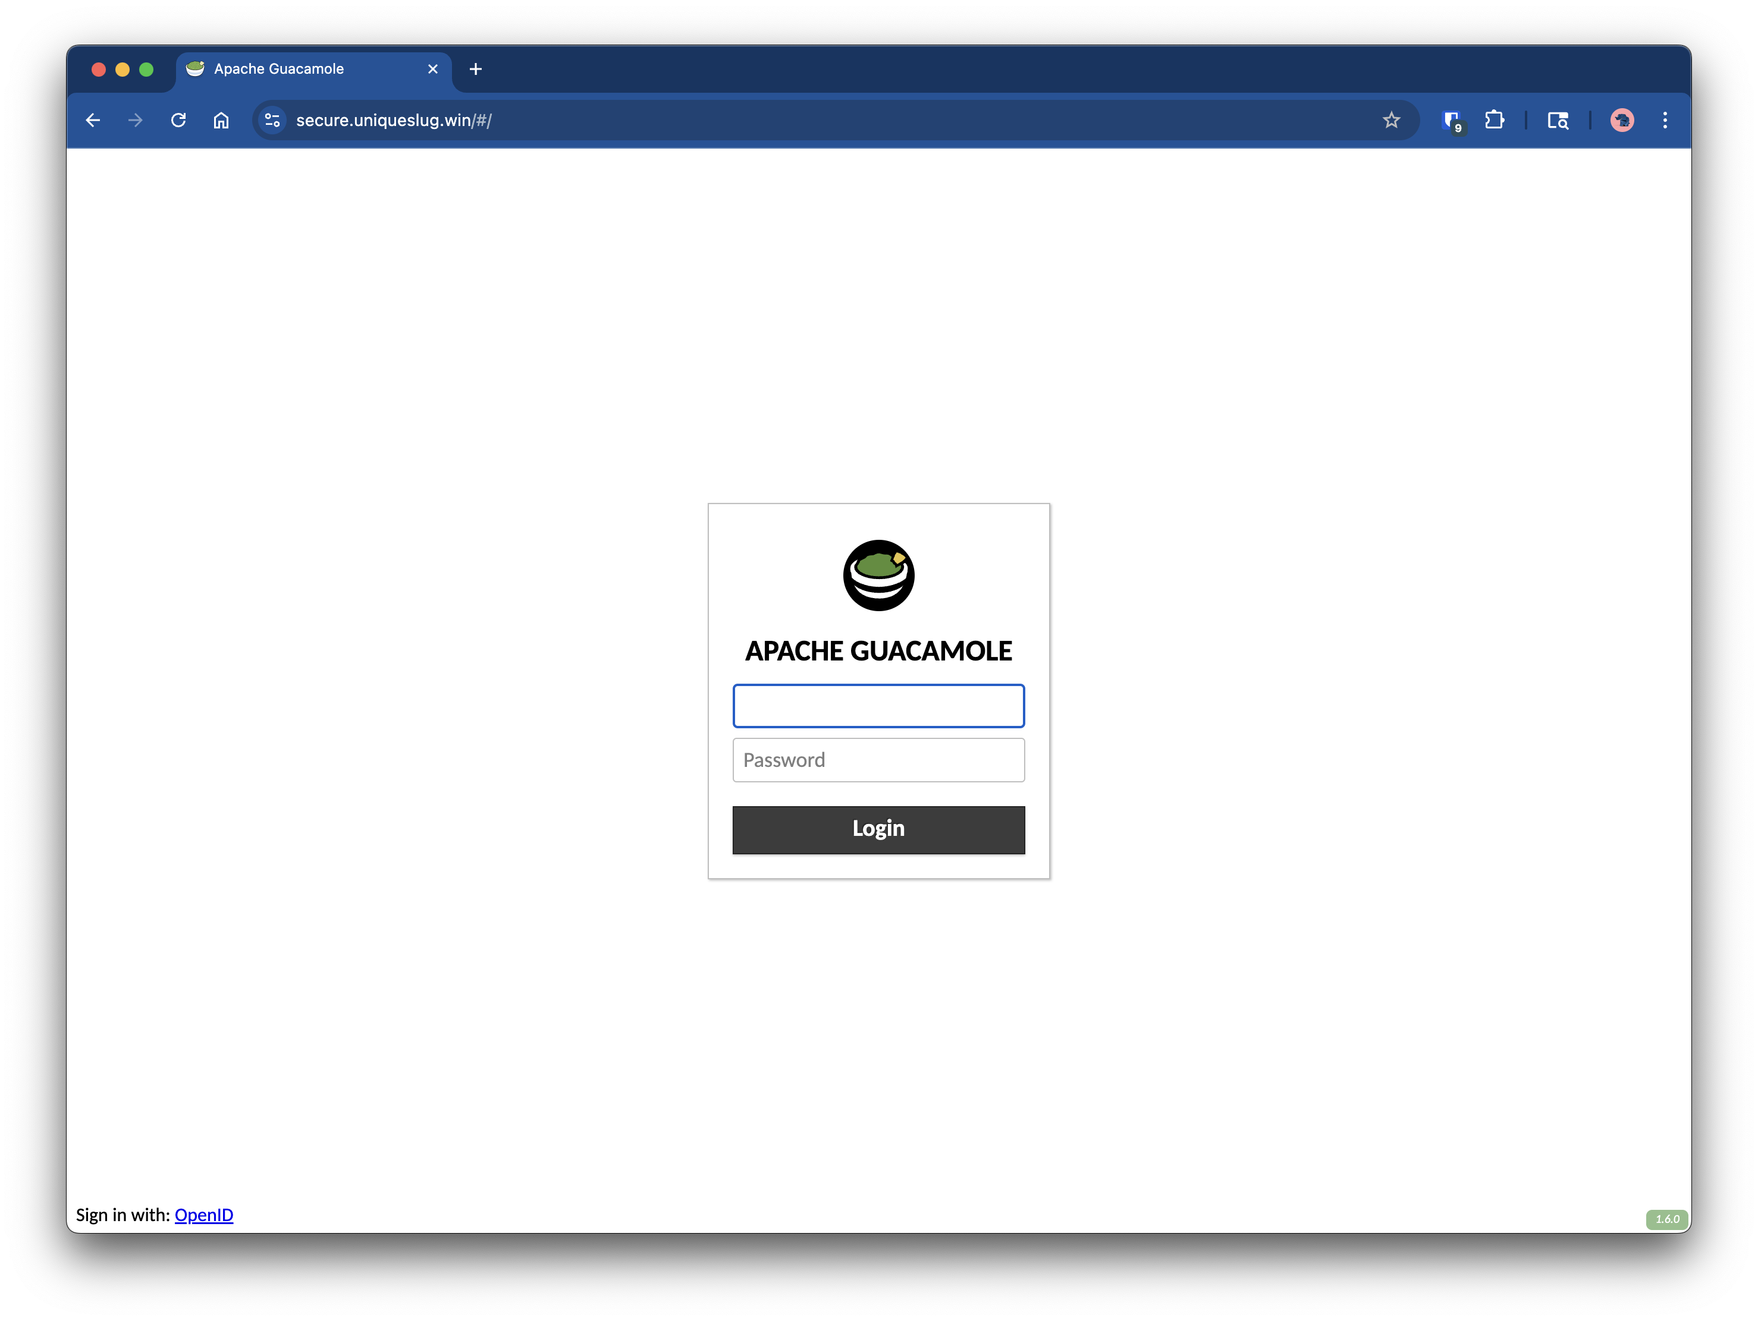The width and height of the screenshot is (1758, 1321).
Task: Minimize the window with the yellow button
Action: coord(123,69)
